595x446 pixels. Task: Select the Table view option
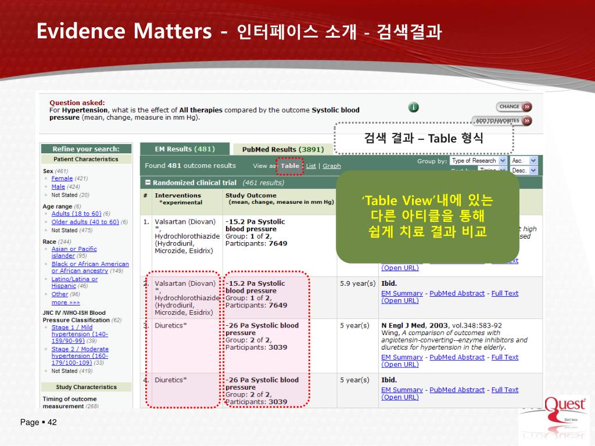point(290,166)
